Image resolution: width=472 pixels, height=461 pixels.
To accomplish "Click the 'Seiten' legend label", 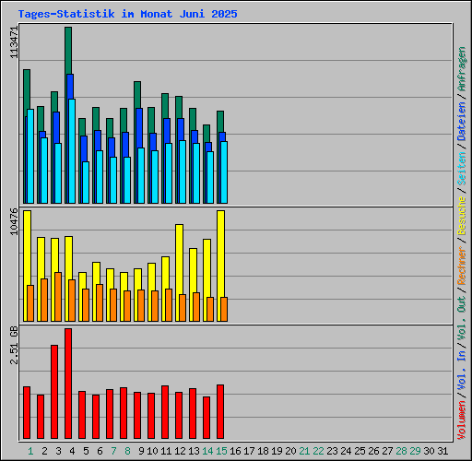I will [462, 168].
